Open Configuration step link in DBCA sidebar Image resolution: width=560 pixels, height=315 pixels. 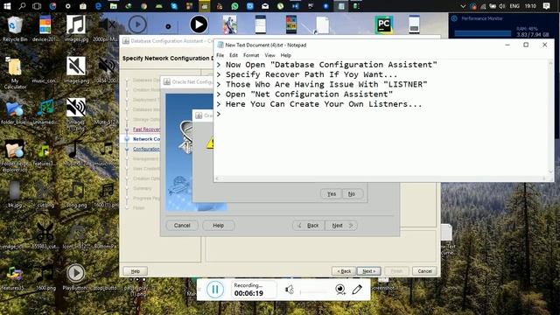(146, 149)
